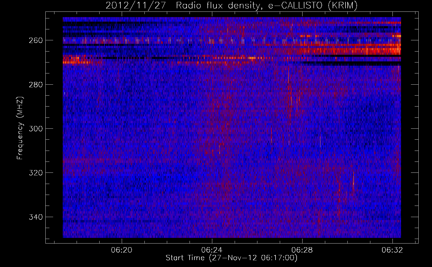This screenshot has height=267, width=432.
Task: Click the 340 frequency tick label
Action: point(36,217)
